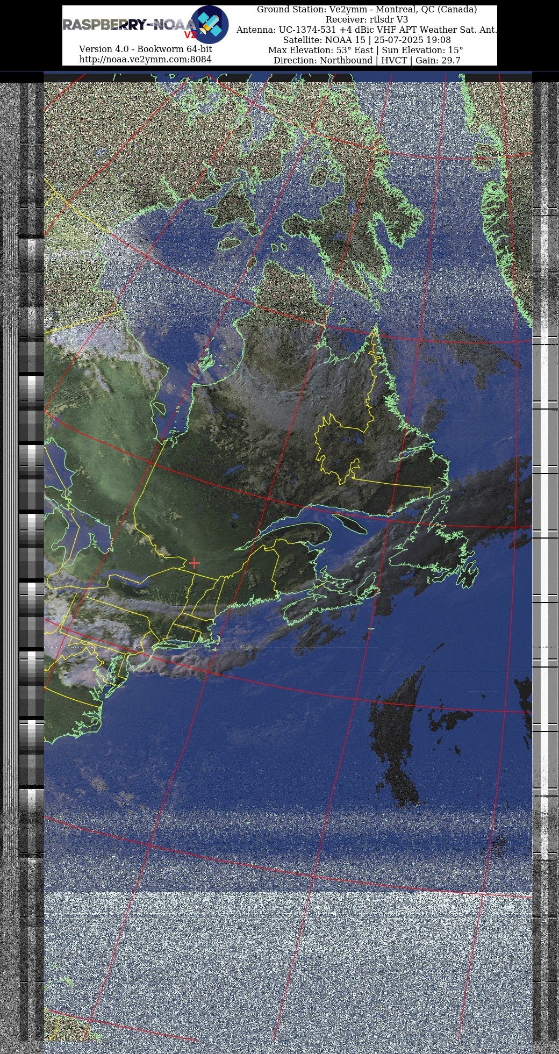
Task: Open the http://noaa.ve2ymm.com:8084 URL text
Action: (145, 59)
